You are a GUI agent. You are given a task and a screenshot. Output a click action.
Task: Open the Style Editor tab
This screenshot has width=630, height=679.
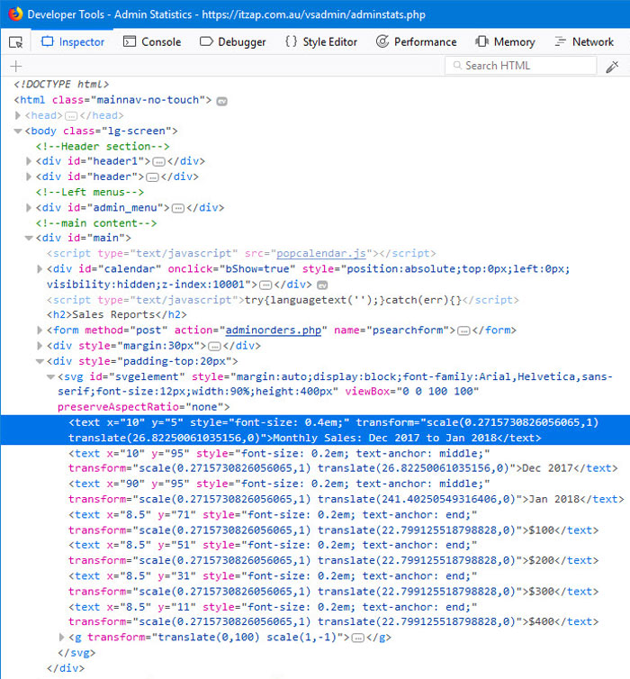pos(320,41)
